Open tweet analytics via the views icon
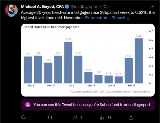Viewport: 160px width, 123px height. click(102, 117)
